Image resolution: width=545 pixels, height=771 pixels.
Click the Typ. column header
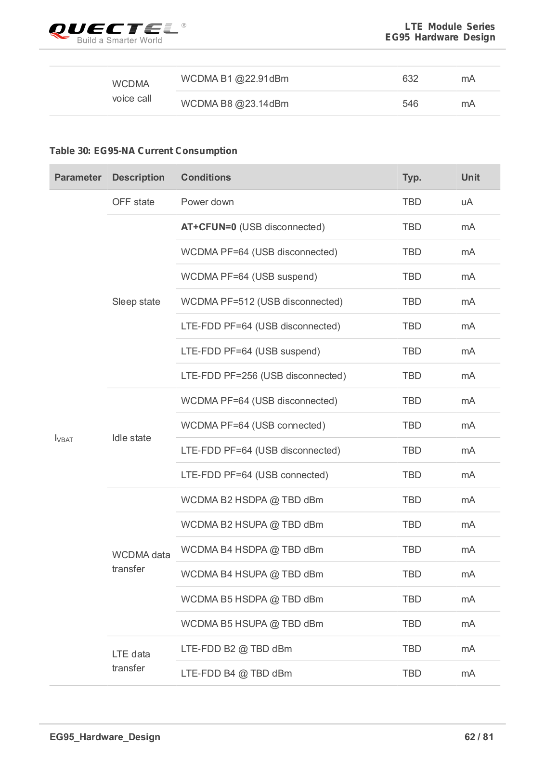pyautogui.click(x=412, y=177)
